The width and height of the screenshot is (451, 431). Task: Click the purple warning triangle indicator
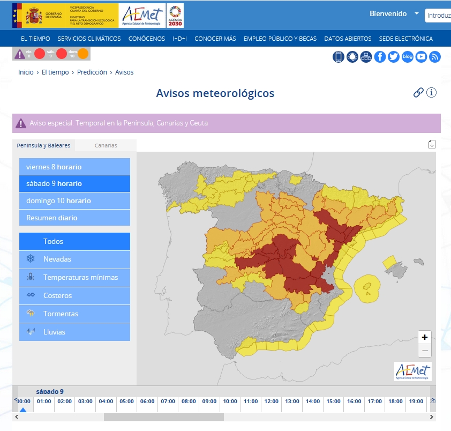[x=20, y=54]
